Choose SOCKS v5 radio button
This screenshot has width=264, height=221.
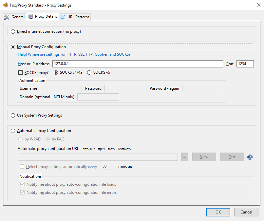pos(89,73)
